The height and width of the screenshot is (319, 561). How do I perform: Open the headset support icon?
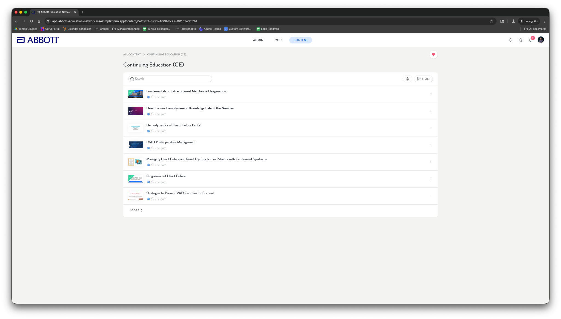coord(520,40)
